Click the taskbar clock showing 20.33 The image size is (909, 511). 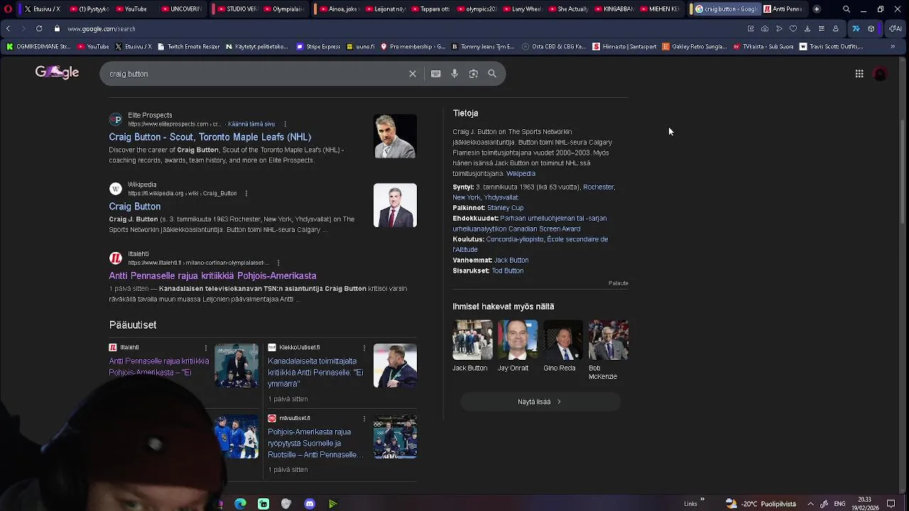tap(864, 504)
